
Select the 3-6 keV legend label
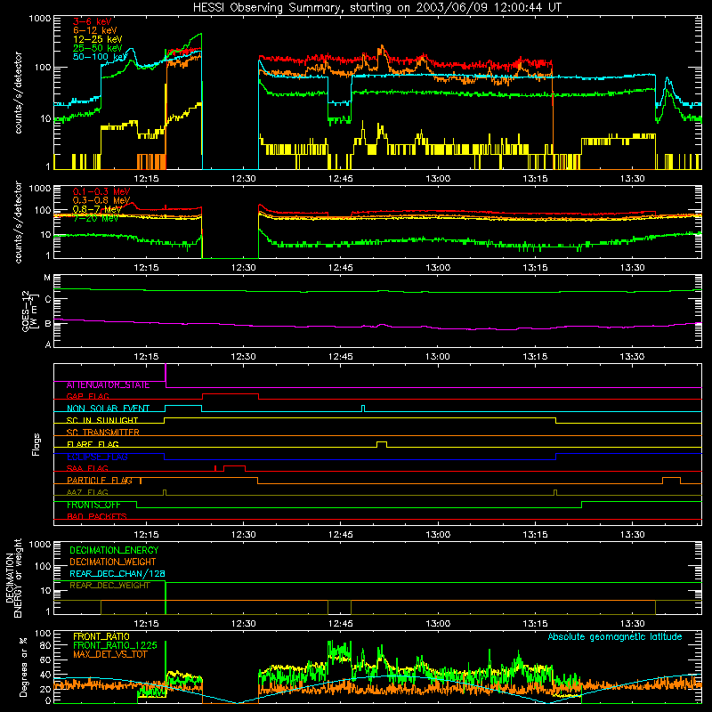(92, 21)
